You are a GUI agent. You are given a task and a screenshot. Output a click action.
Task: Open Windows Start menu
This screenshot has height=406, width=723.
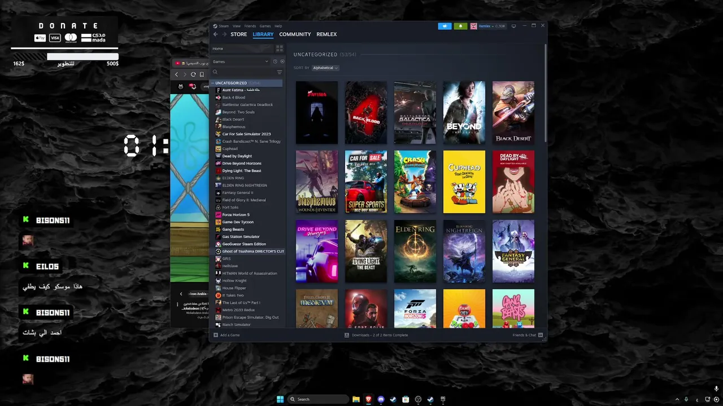280,399
